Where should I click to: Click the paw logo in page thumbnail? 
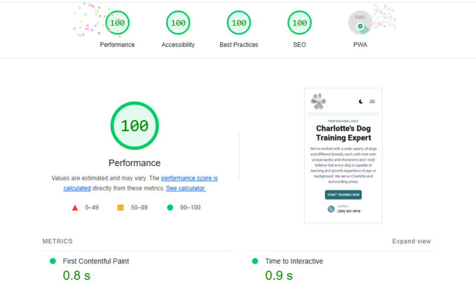coord(319,102)
